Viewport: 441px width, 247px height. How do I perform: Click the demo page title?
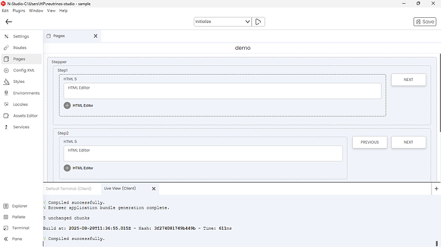(243, 48)
